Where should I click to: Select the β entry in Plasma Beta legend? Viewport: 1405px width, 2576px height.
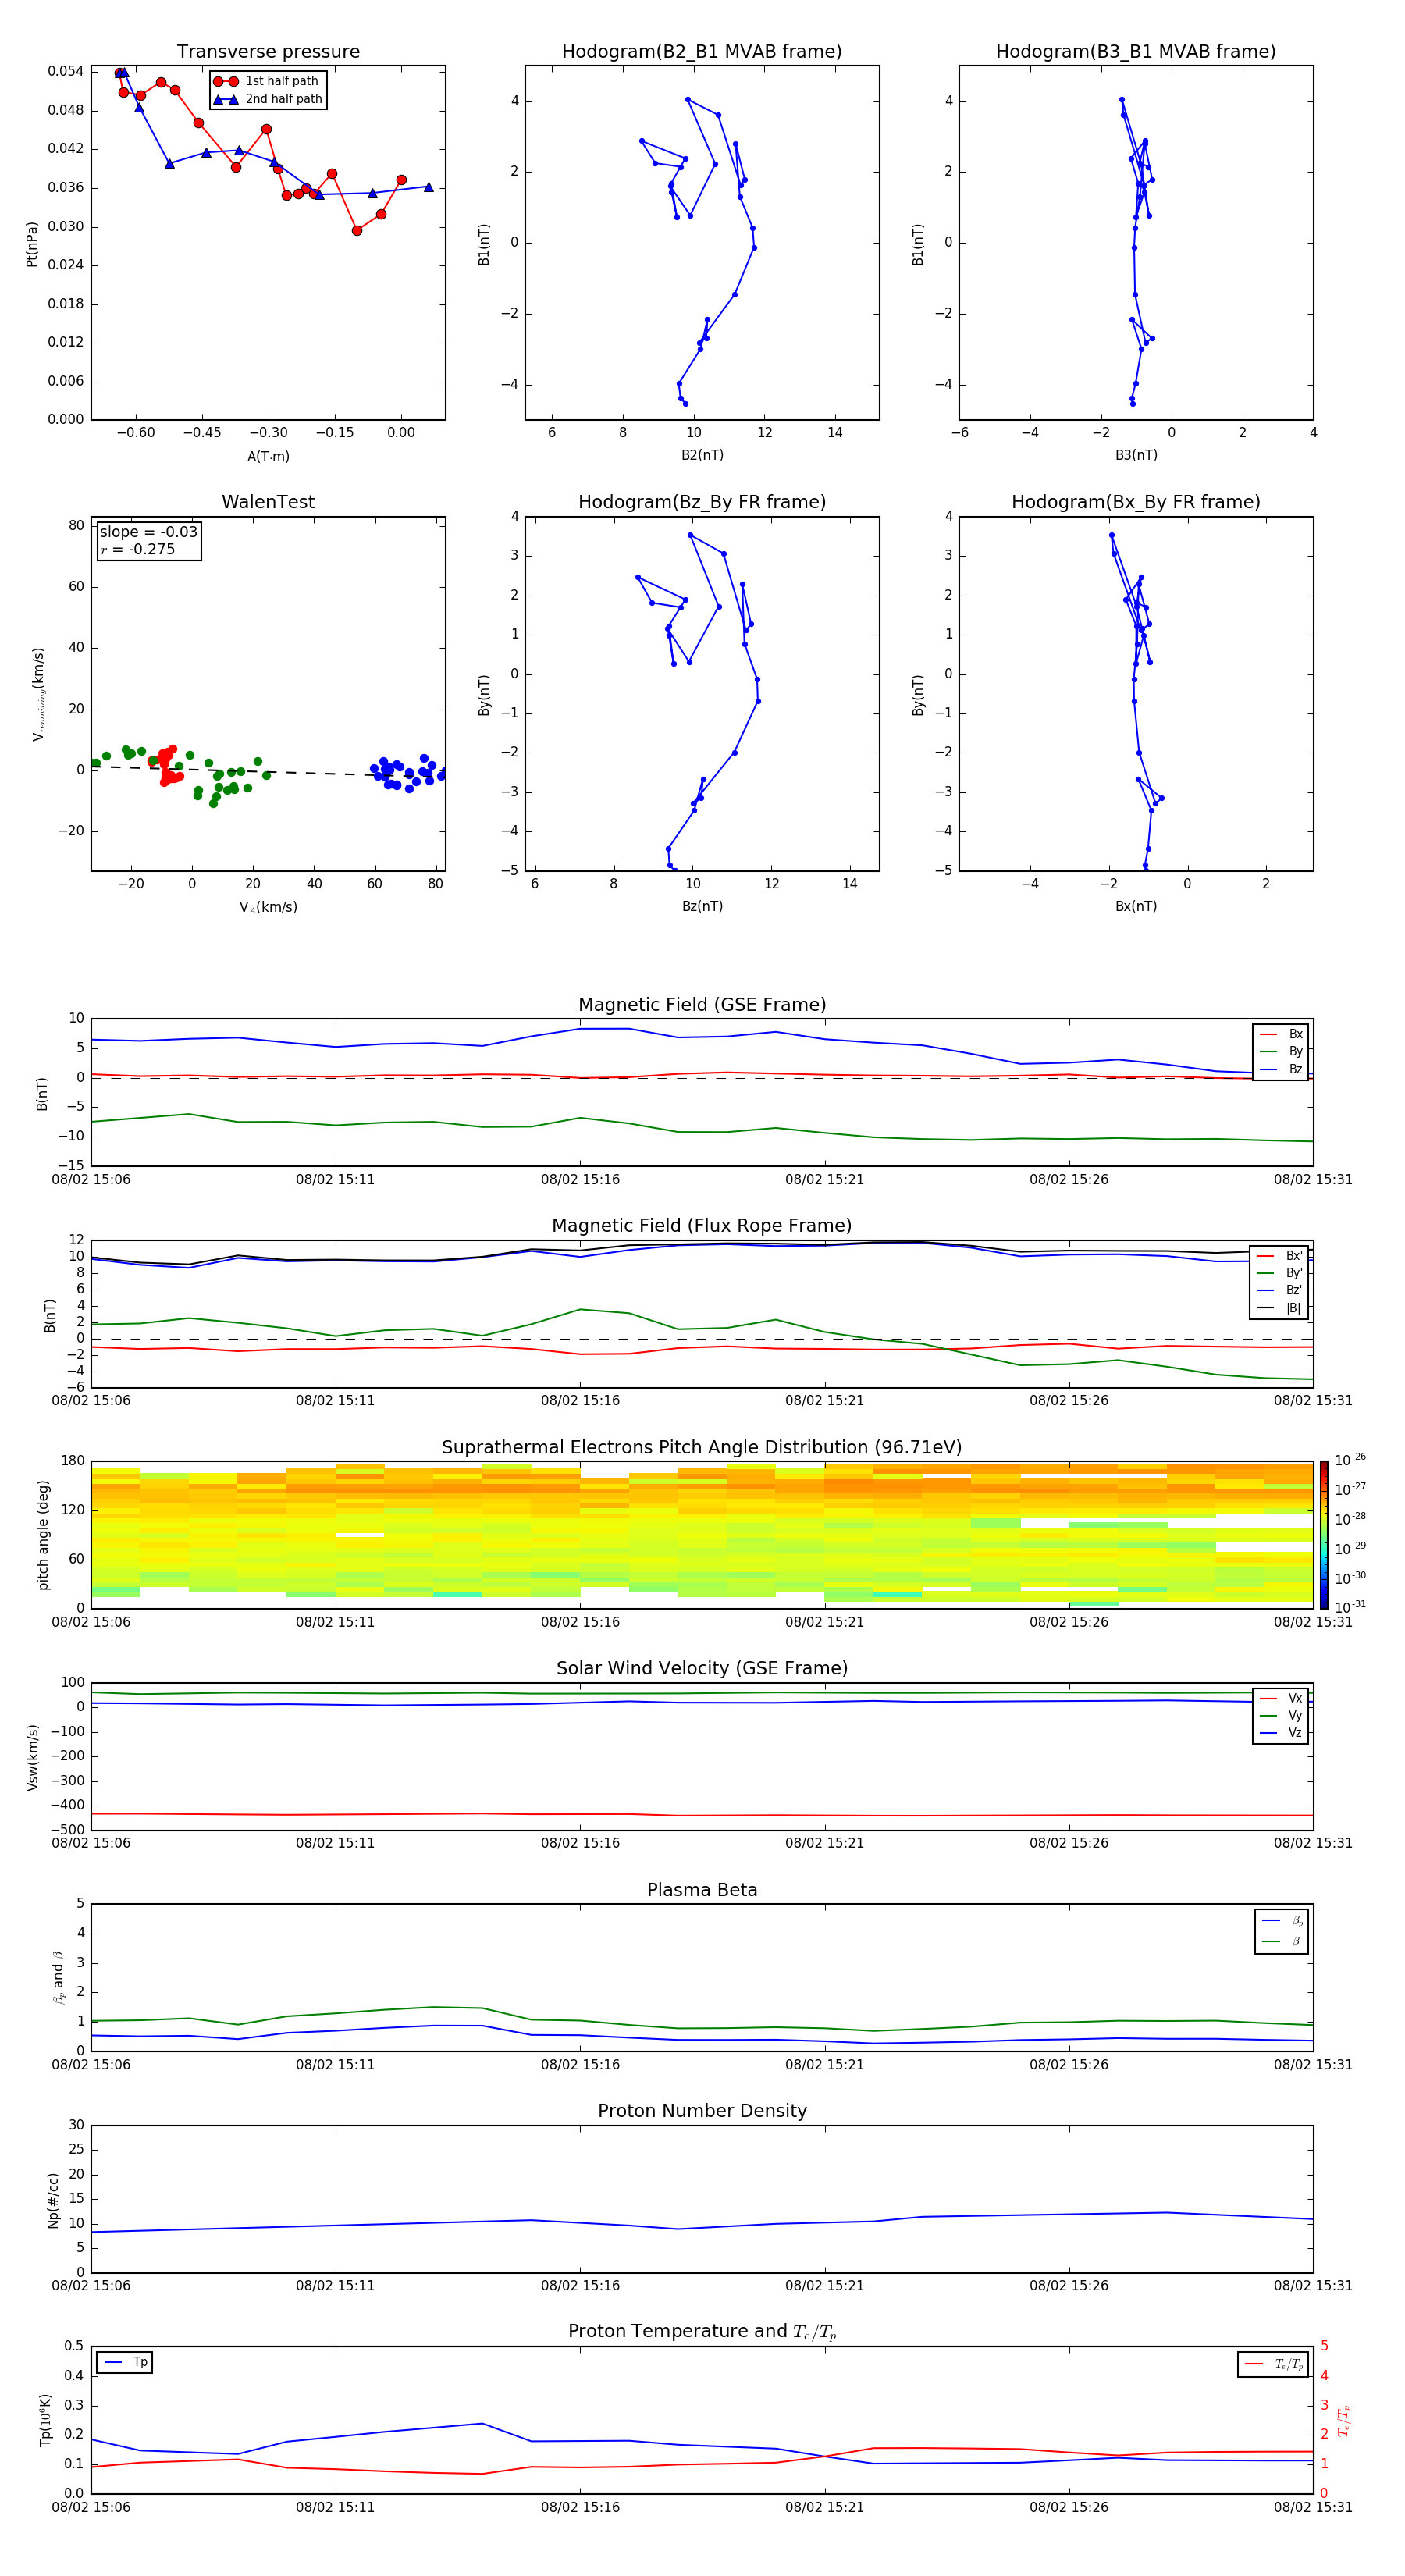pyautogui.click(x=1282, y=1942)
